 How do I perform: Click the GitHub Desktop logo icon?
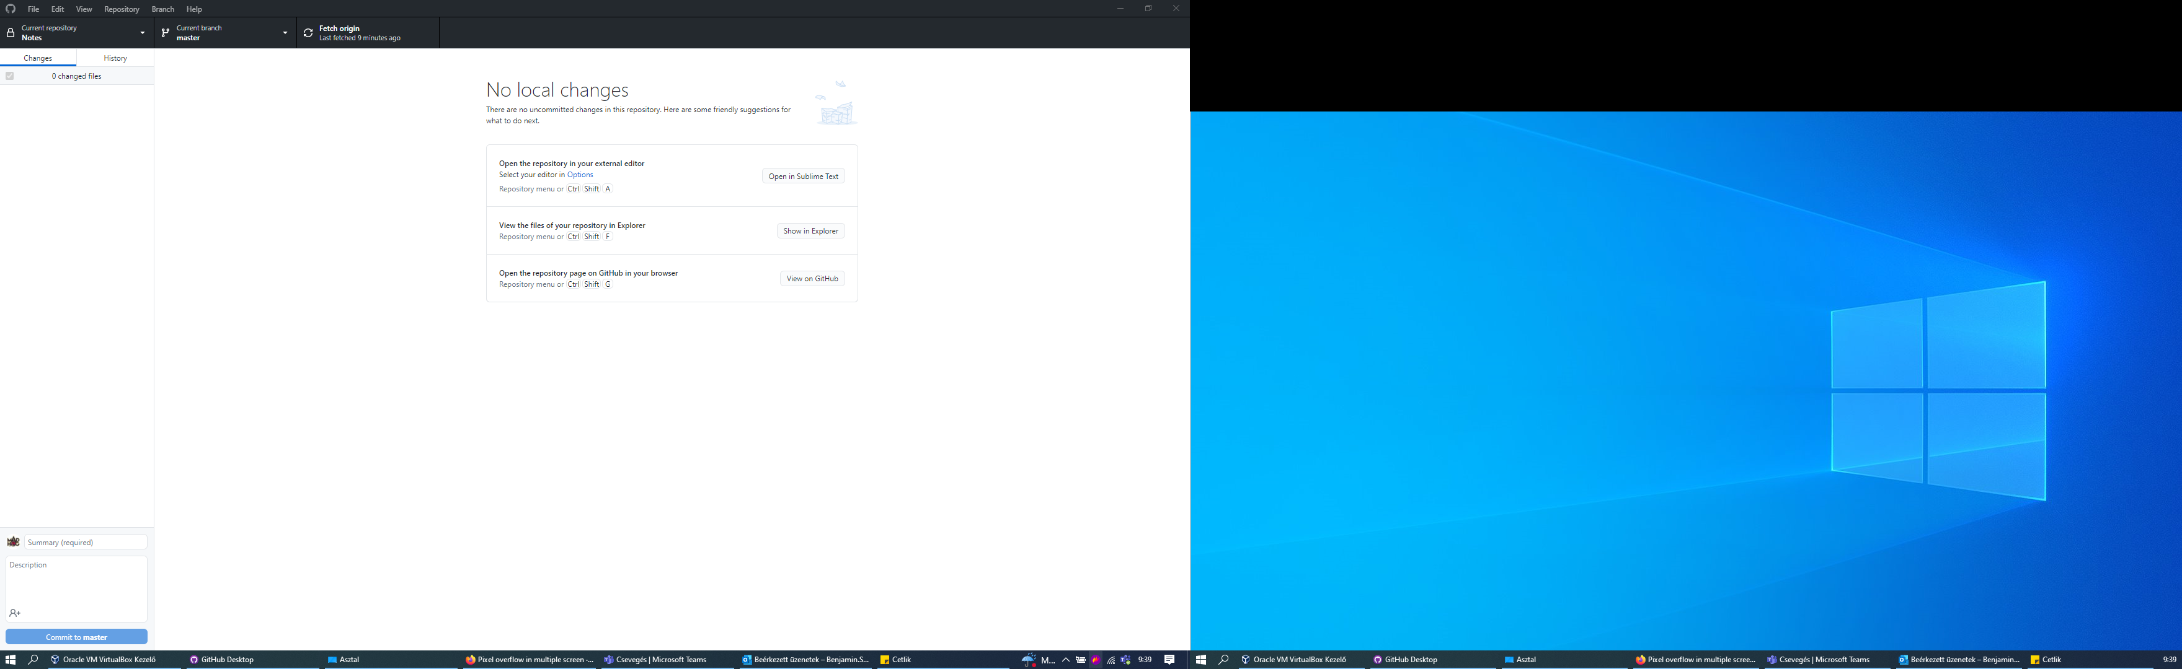coord(10,9)
